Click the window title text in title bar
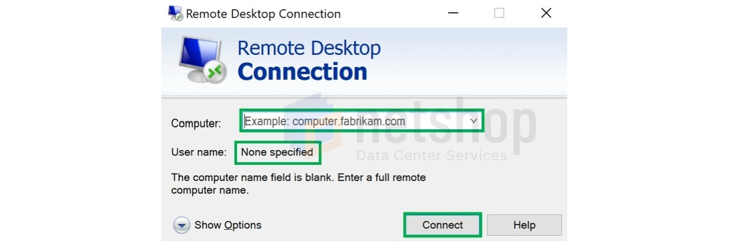The width and height of the screenshot is (740, 252). (263, 13)
